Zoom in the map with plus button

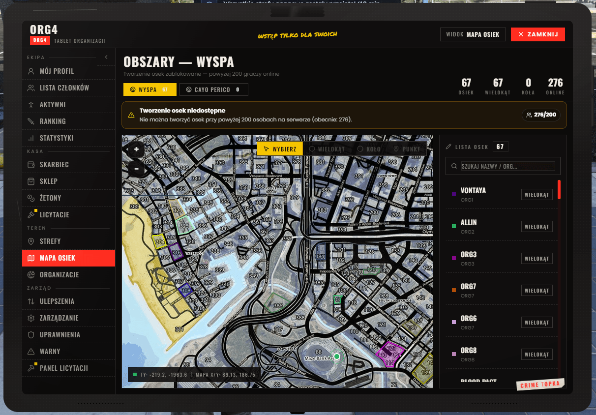tap(136, 149)
